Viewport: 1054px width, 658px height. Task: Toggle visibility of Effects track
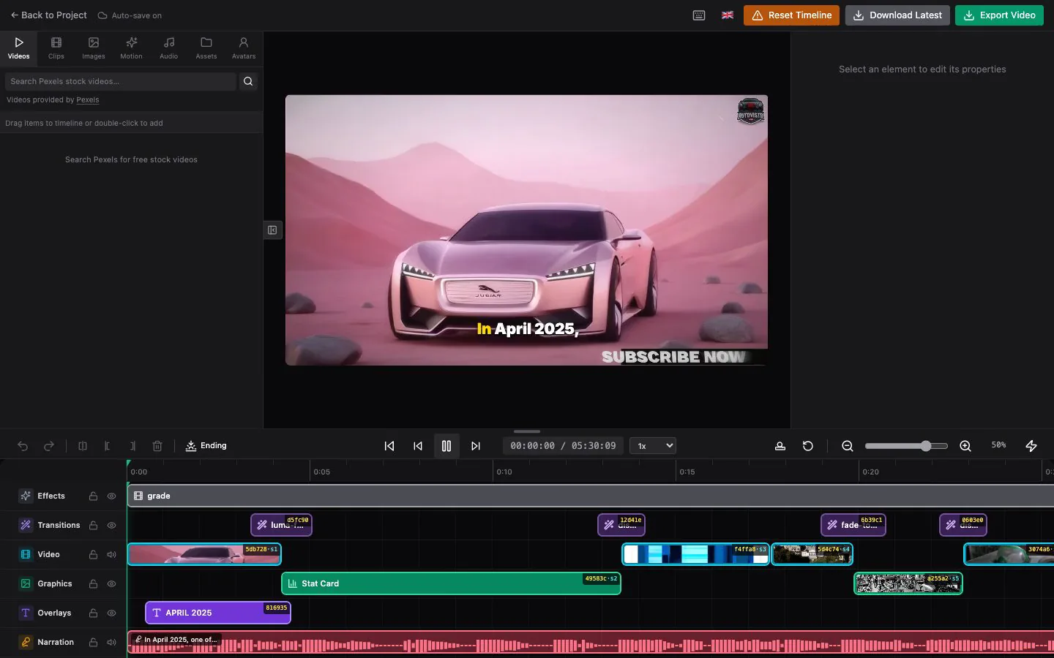(x=112, y=496)
